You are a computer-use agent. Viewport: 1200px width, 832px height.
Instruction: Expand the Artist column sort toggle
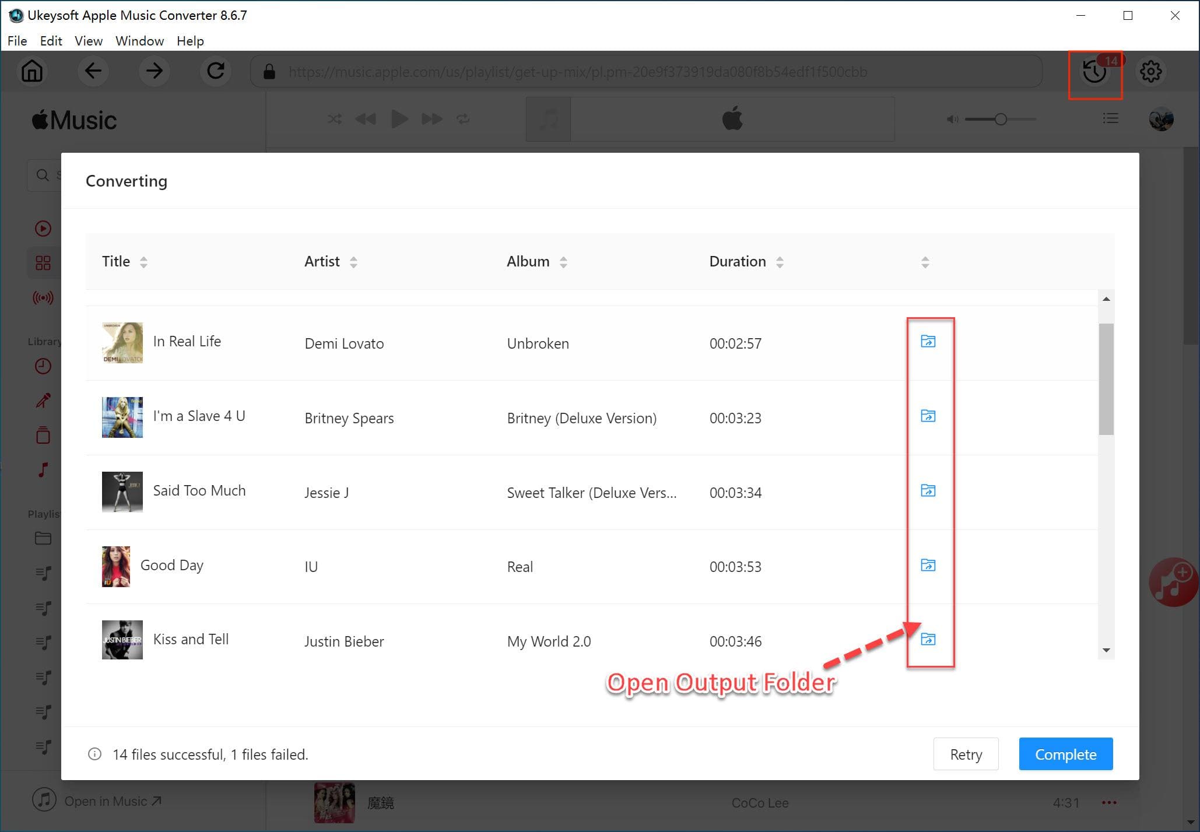point(356,264)
